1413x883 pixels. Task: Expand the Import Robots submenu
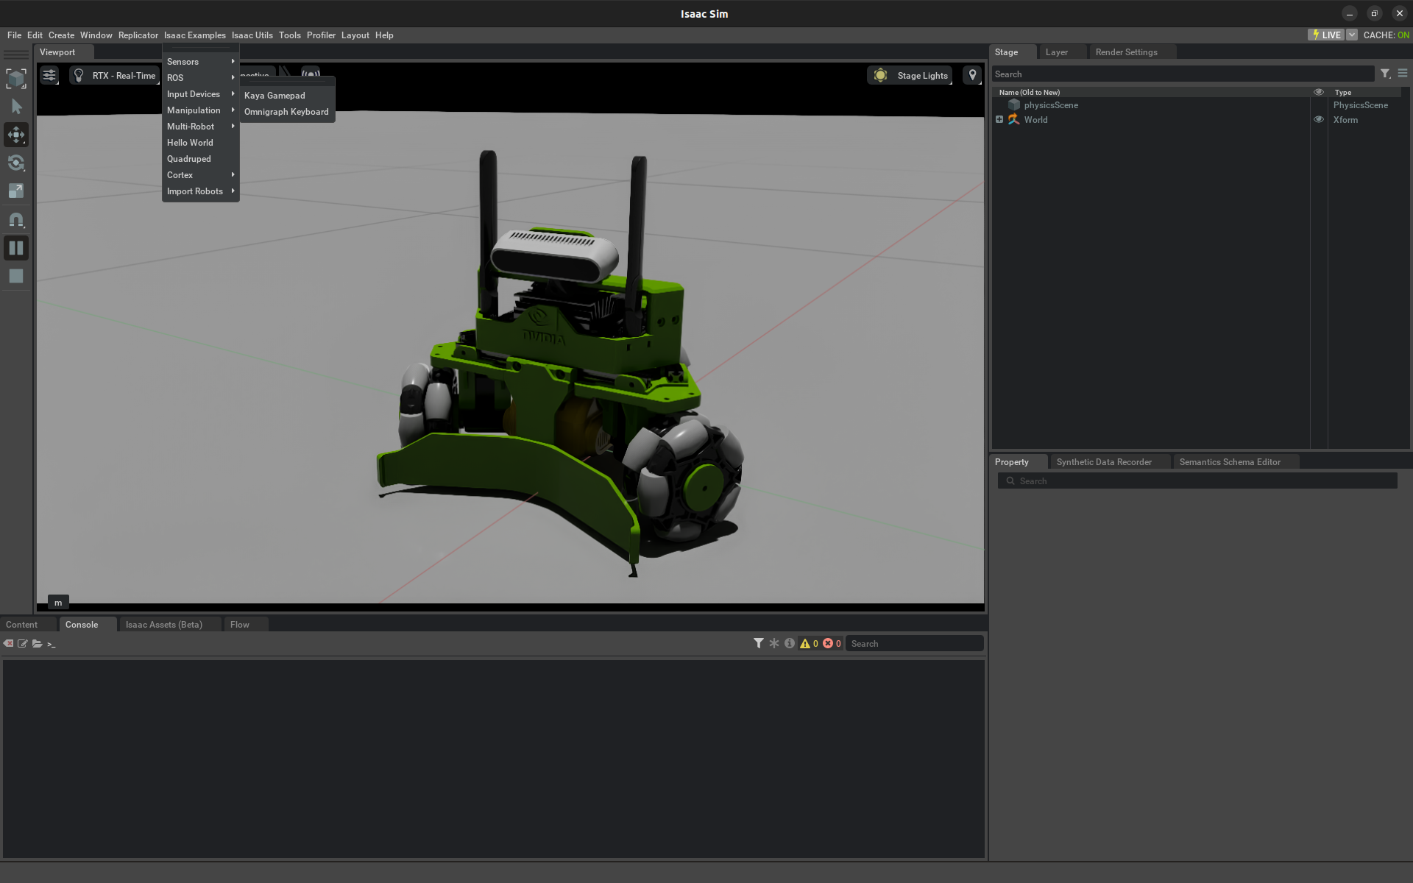click(x=200, y=191)
